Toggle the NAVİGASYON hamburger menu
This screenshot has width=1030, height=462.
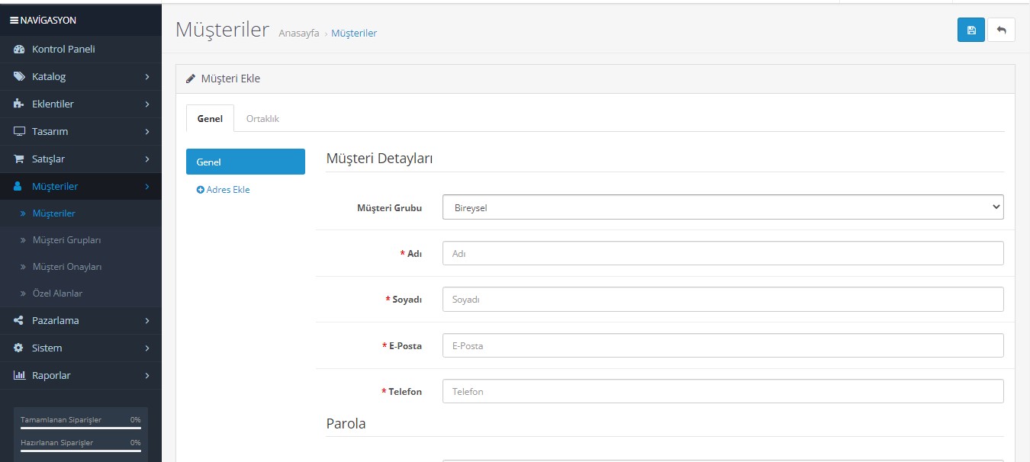point(14,21)
